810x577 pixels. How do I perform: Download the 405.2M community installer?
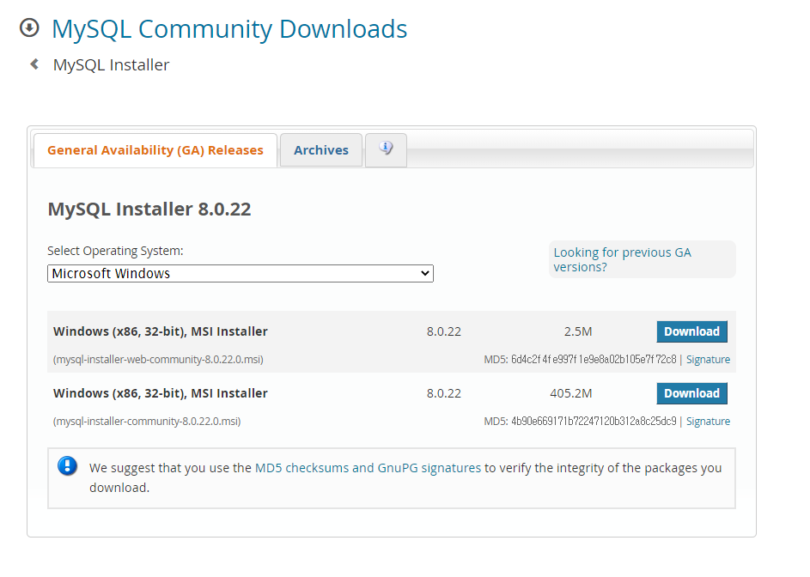click(691, 393)
